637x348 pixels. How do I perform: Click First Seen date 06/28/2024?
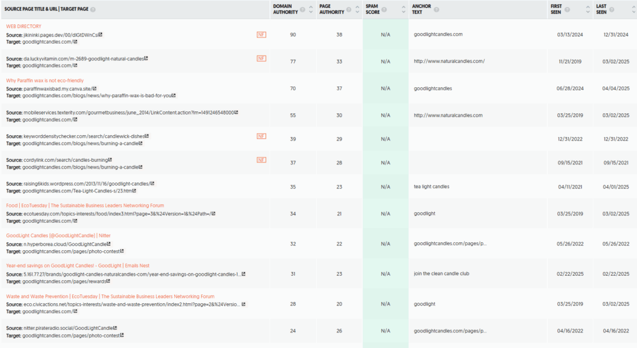pyautogui.click(x=570, y=88)
